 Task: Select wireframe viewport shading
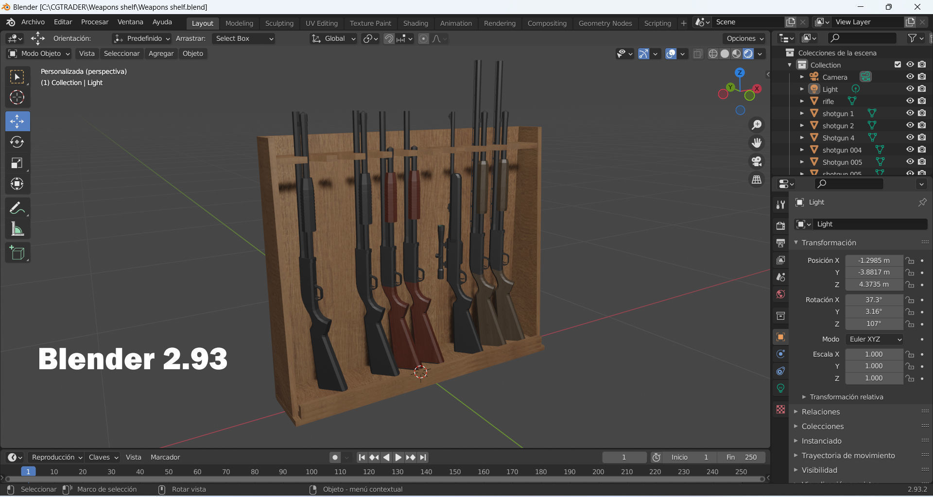[x=713, y=54]
